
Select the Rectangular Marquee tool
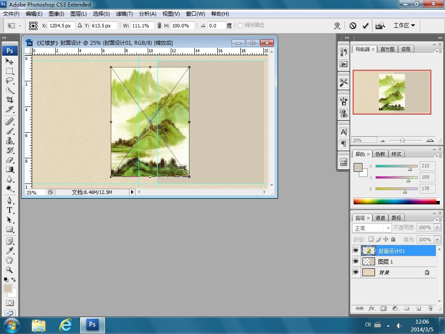click(x=10, y=71)
